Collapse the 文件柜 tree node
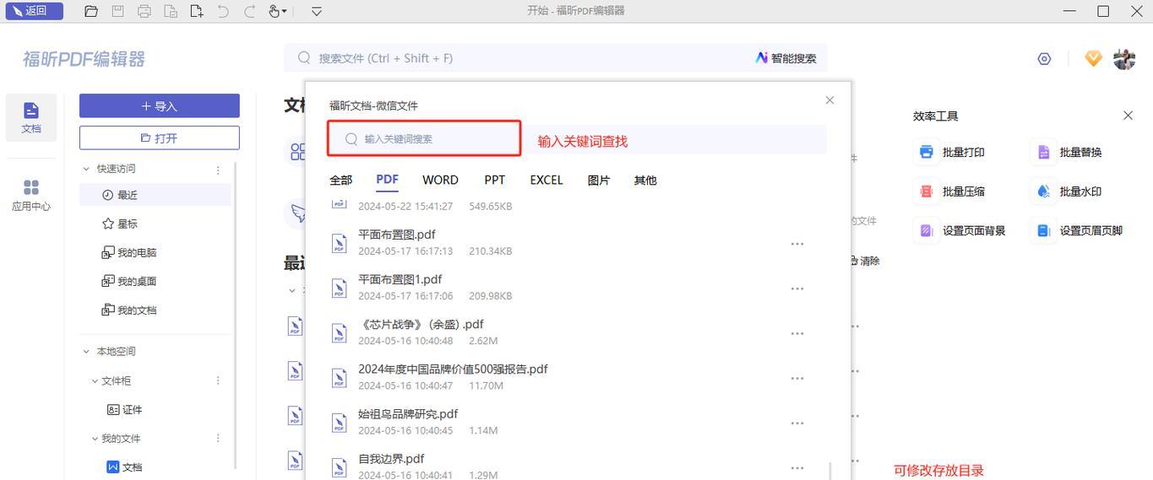Image resolution: width=1153 pixels, height=480 pixels. (95, 381)
